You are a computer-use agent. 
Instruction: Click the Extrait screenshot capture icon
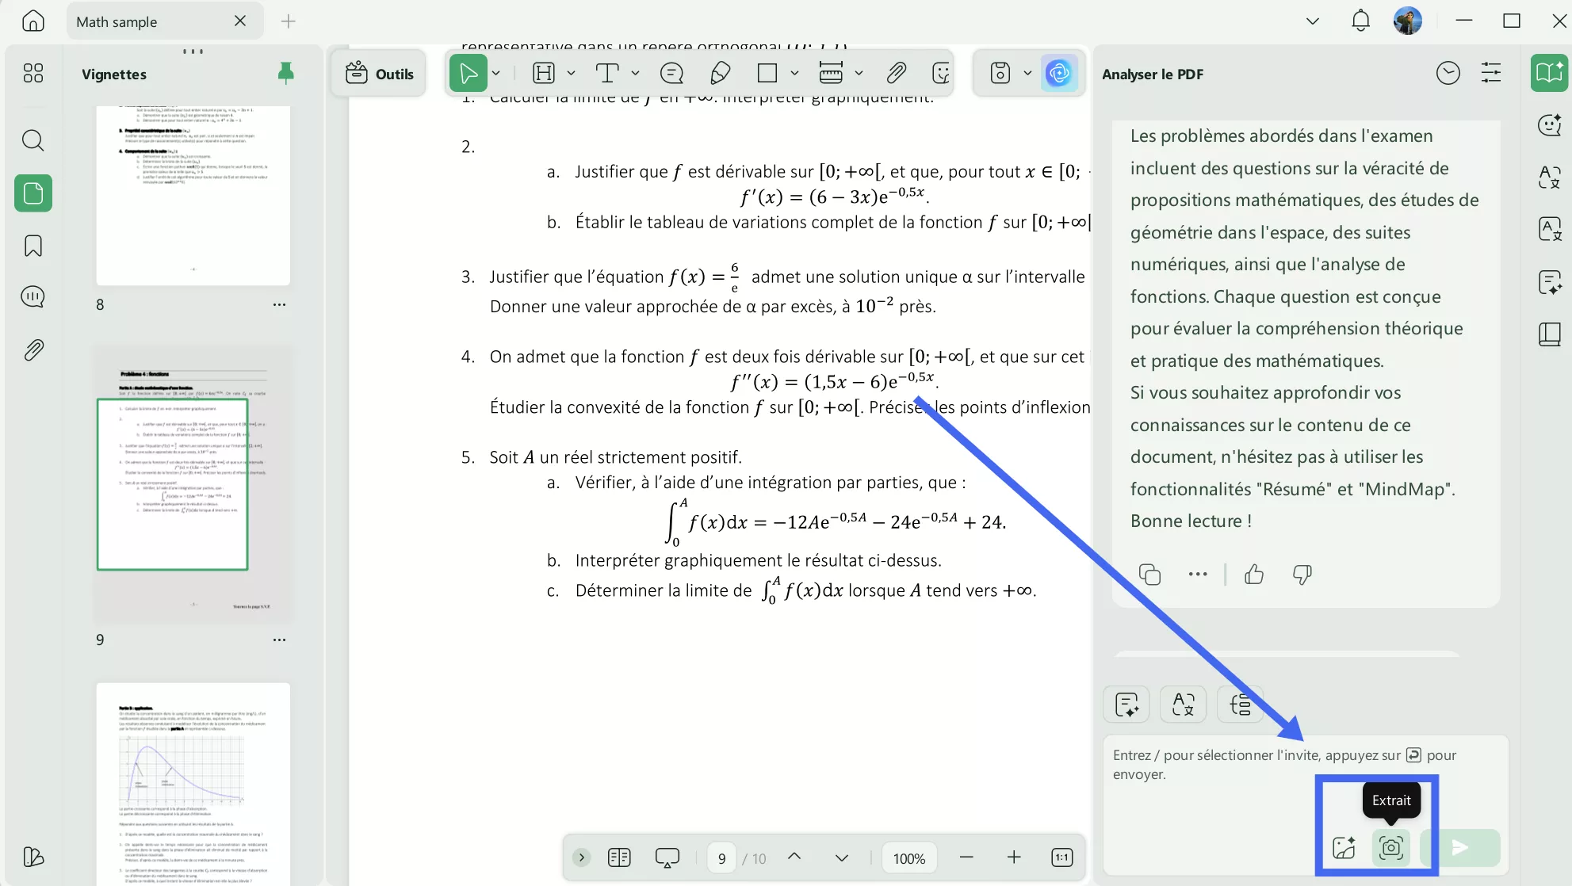click(1391, 848)
